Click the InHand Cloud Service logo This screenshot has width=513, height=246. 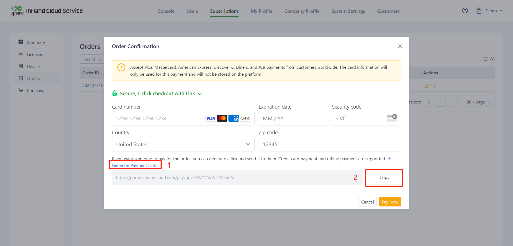(x=46, y=11)
